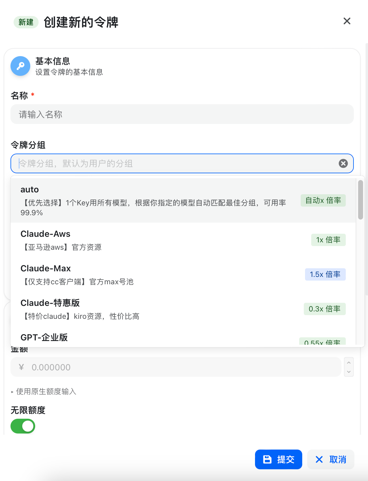The image size is (368, 481).
Task: Open the 令牌分组 combo box
Action: (182, 163)
